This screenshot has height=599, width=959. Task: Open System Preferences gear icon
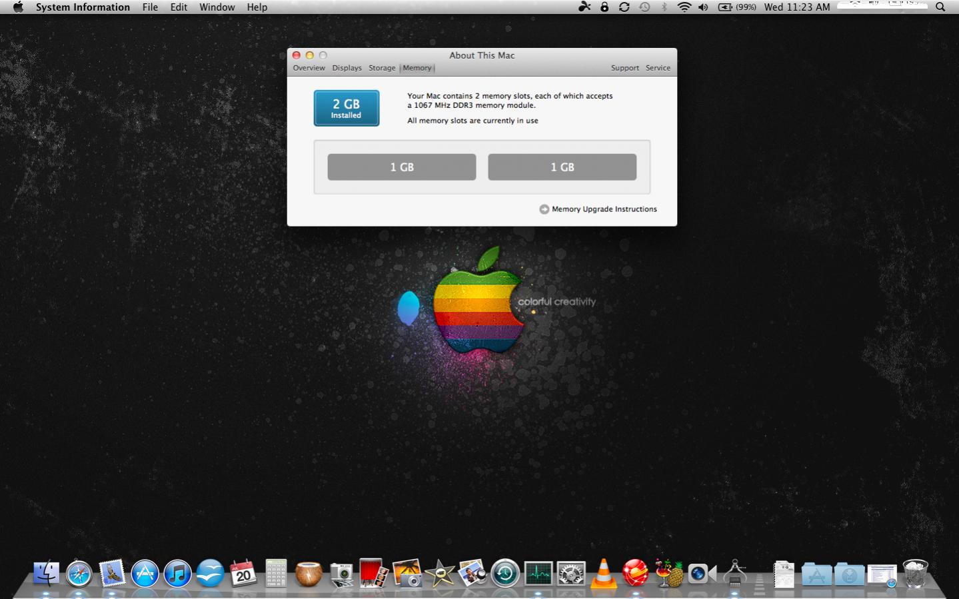pos(571,574)
